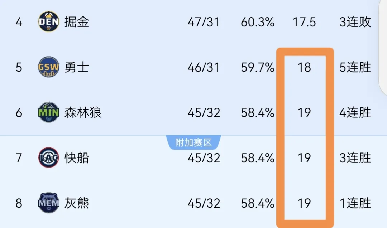Select the 附加赛区 play-in zone label
387x228 pixels.
click(x=193, y=142)
